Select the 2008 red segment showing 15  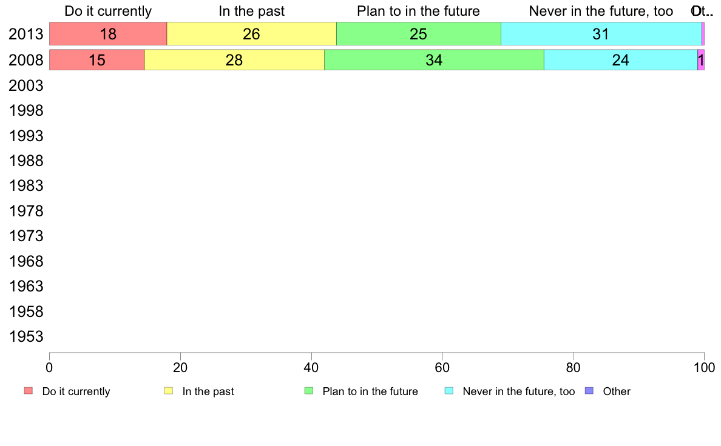click(x=96, y=60)
